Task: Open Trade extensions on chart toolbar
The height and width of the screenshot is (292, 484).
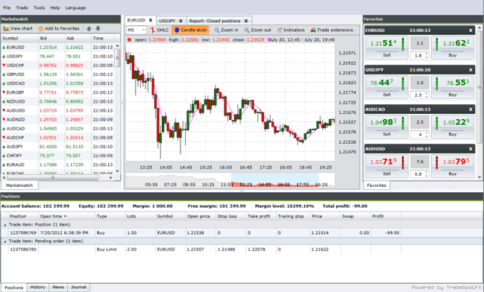Action: point(332,30)
